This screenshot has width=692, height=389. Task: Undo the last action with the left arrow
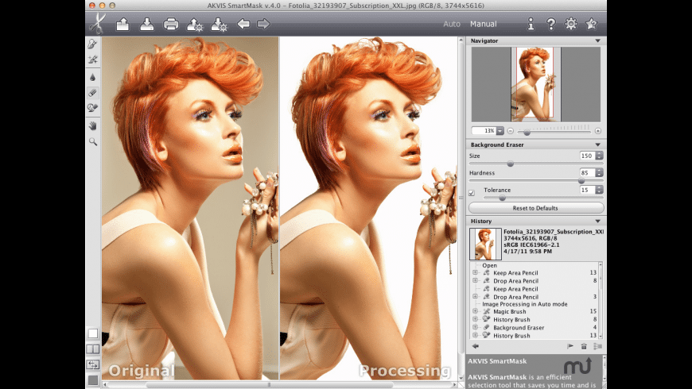pyautogui.click(x=243, y=23)
